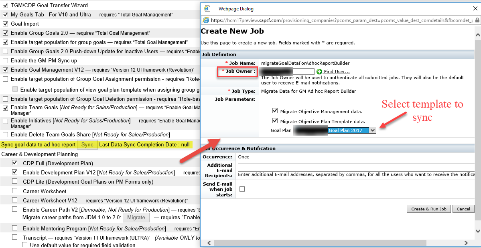
Task: Click the Sync button for goal data
Action: [87, 145]
